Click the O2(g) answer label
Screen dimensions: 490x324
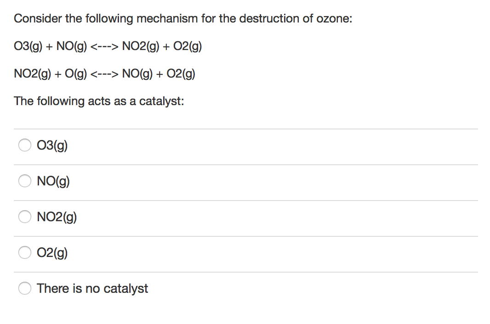[x=52, y=252]
